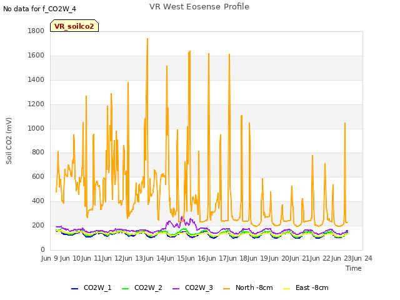This screenshot has width=400, height=300.
Task: Click the 800 y-axis tick label
Action: click(x=38, y=152)
